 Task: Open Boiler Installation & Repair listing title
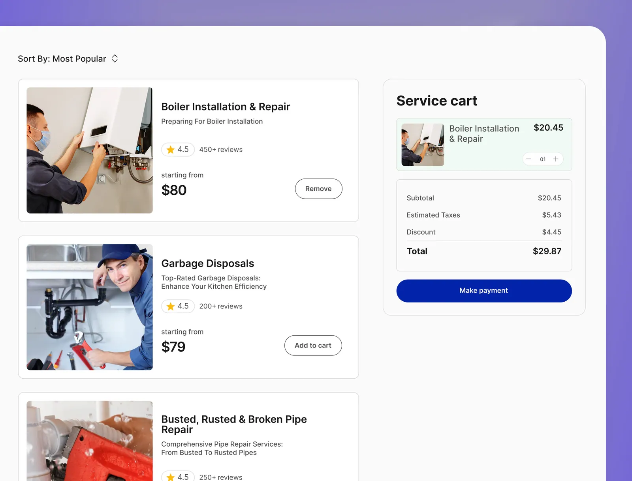(226, 107)
